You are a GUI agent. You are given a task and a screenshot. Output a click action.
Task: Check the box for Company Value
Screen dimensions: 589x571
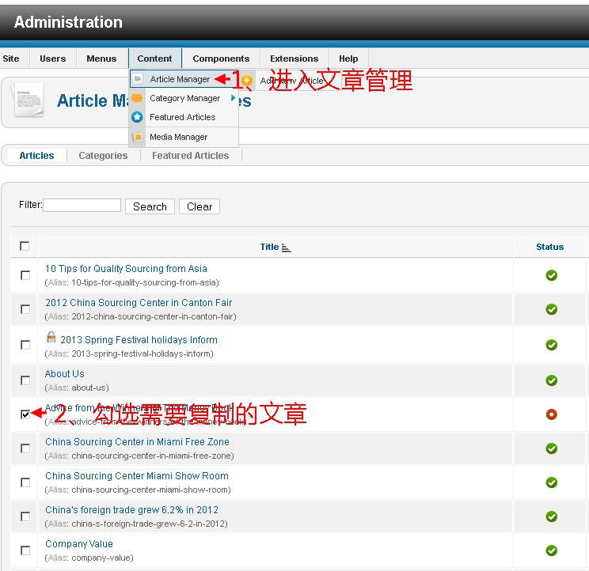(x=25, y=550)
